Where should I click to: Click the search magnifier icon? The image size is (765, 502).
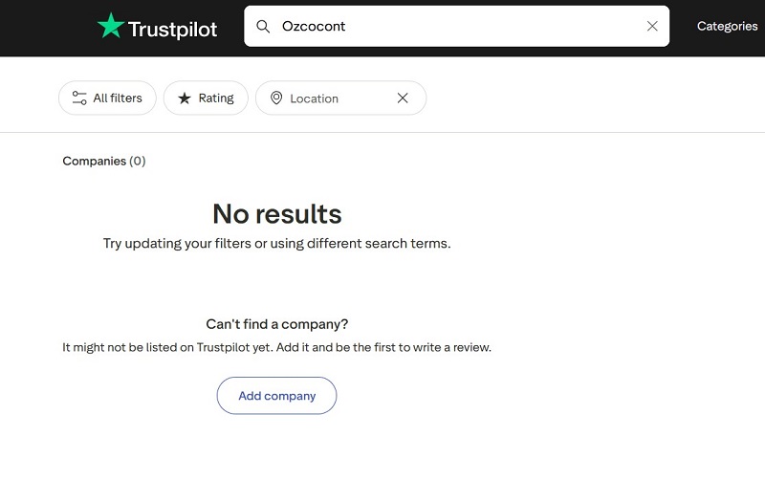tap(263, 27)
